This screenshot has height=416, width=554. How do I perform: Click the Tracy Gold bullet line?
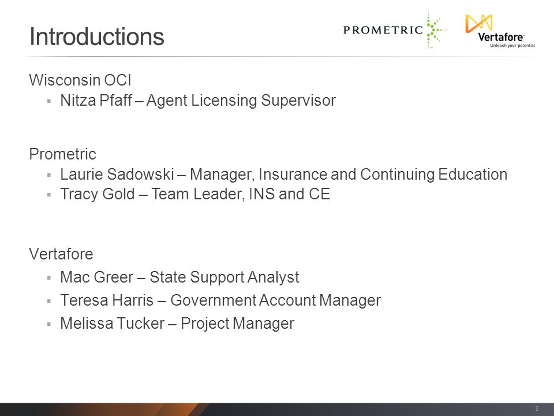click(195, 194)
